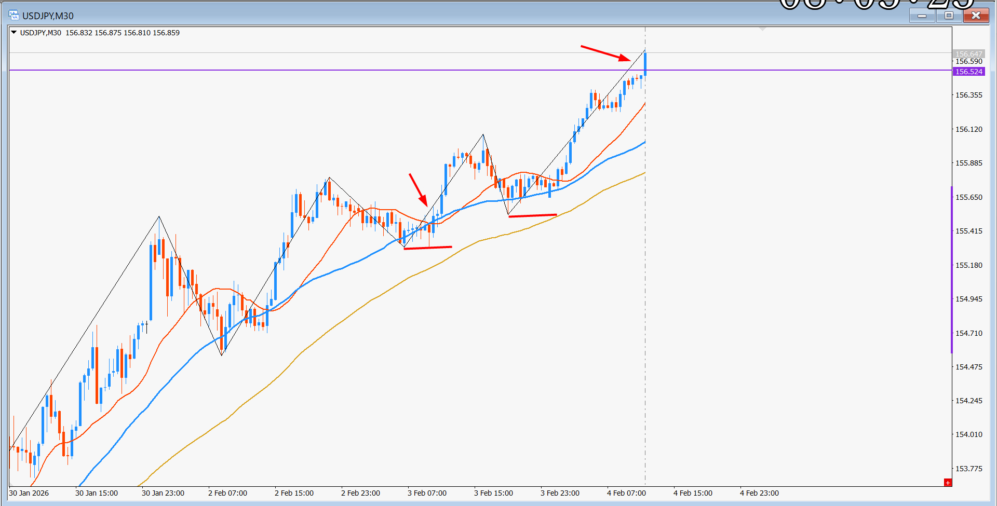The image size is (997, 506).
Task: Click the 154.945 price axis label
Action: point(969,299)
